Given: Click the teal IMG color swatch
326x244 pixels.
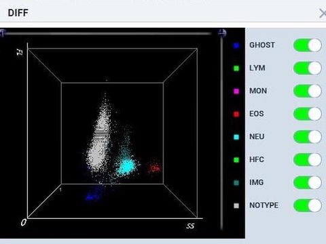Looking at the screenshot, I should click(236, 182).
